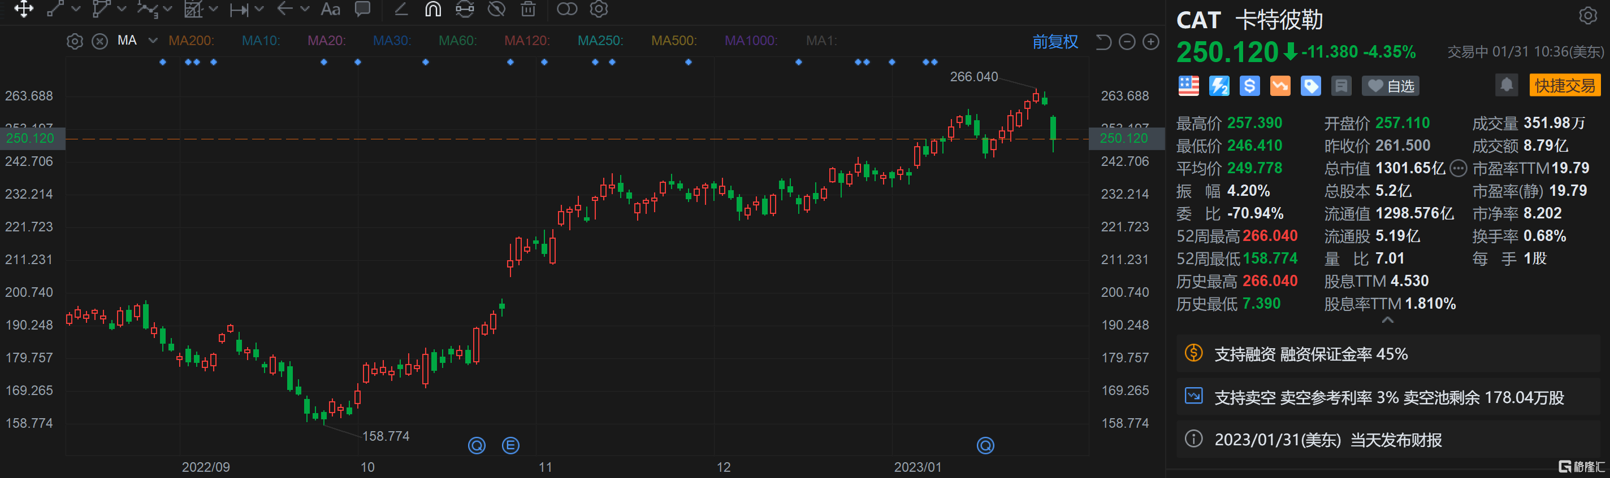The image size is (1610, 478).
Task: Select the arrow annotation tool
Action: (x=285, y=8)
